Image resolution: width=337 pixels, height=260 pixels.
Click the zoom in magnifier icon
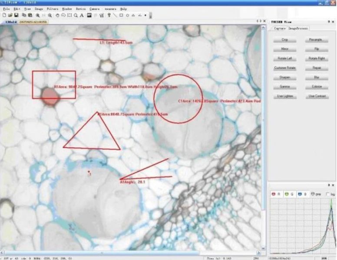pos(38,15)
